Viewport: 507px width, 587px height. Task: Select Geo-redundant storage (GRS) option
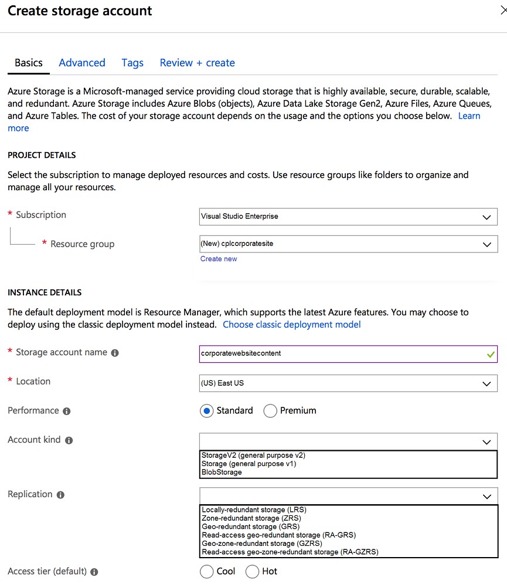[x=250, y=527]
